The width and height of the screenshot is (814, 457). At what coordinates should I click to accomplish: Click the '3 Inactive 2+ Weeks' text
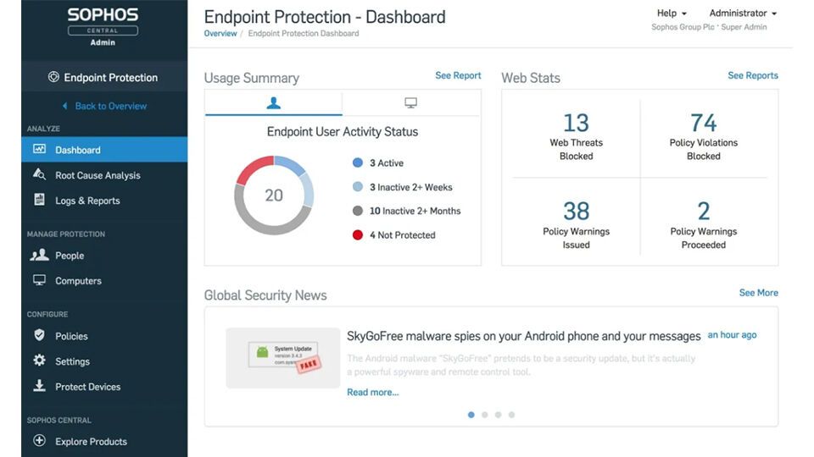pos(410,187)
